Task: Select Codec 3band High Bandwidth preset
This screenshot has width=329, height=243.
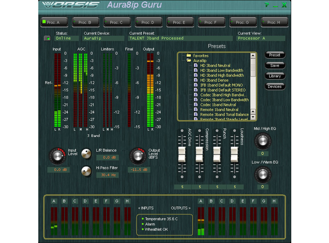Action: point(221,95)
